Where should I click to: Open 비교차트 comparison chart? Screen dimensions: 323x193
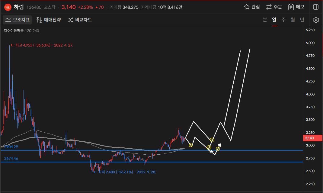pos(80,20)
